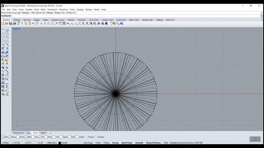Select the Rectangle tool in left sidebar
Image resolution: width=264 pixels, height=148 pixels.
[x=7, y=41]
